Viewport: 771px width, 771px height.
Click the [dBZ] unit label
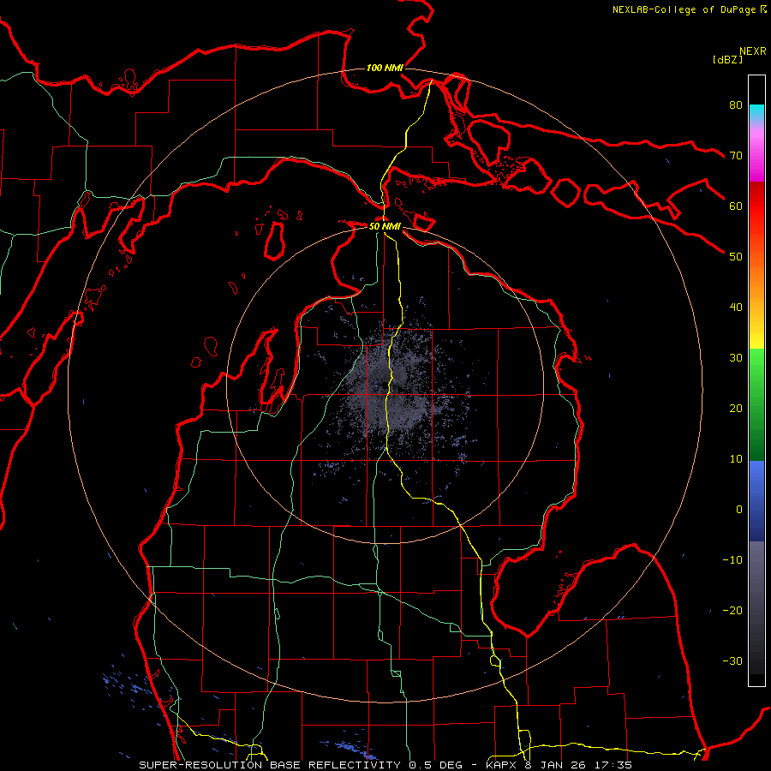(727, 60)
